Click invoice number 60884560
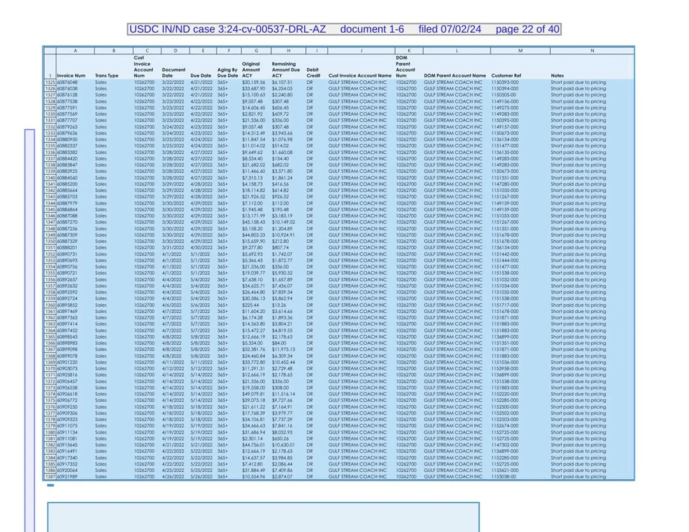The width and height of the screenshot is (689, 532). click(67, 177)
